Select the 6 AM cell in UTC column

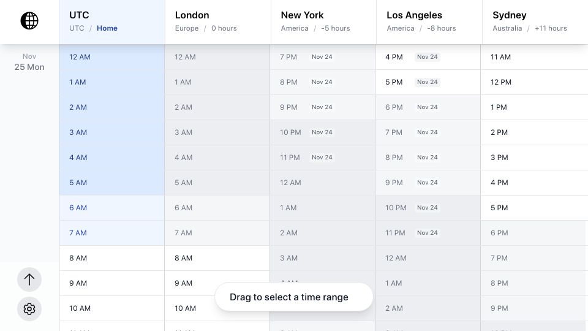pos(111,208)
